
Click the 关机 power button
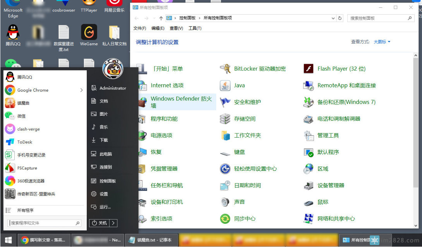tap(99, 223)
